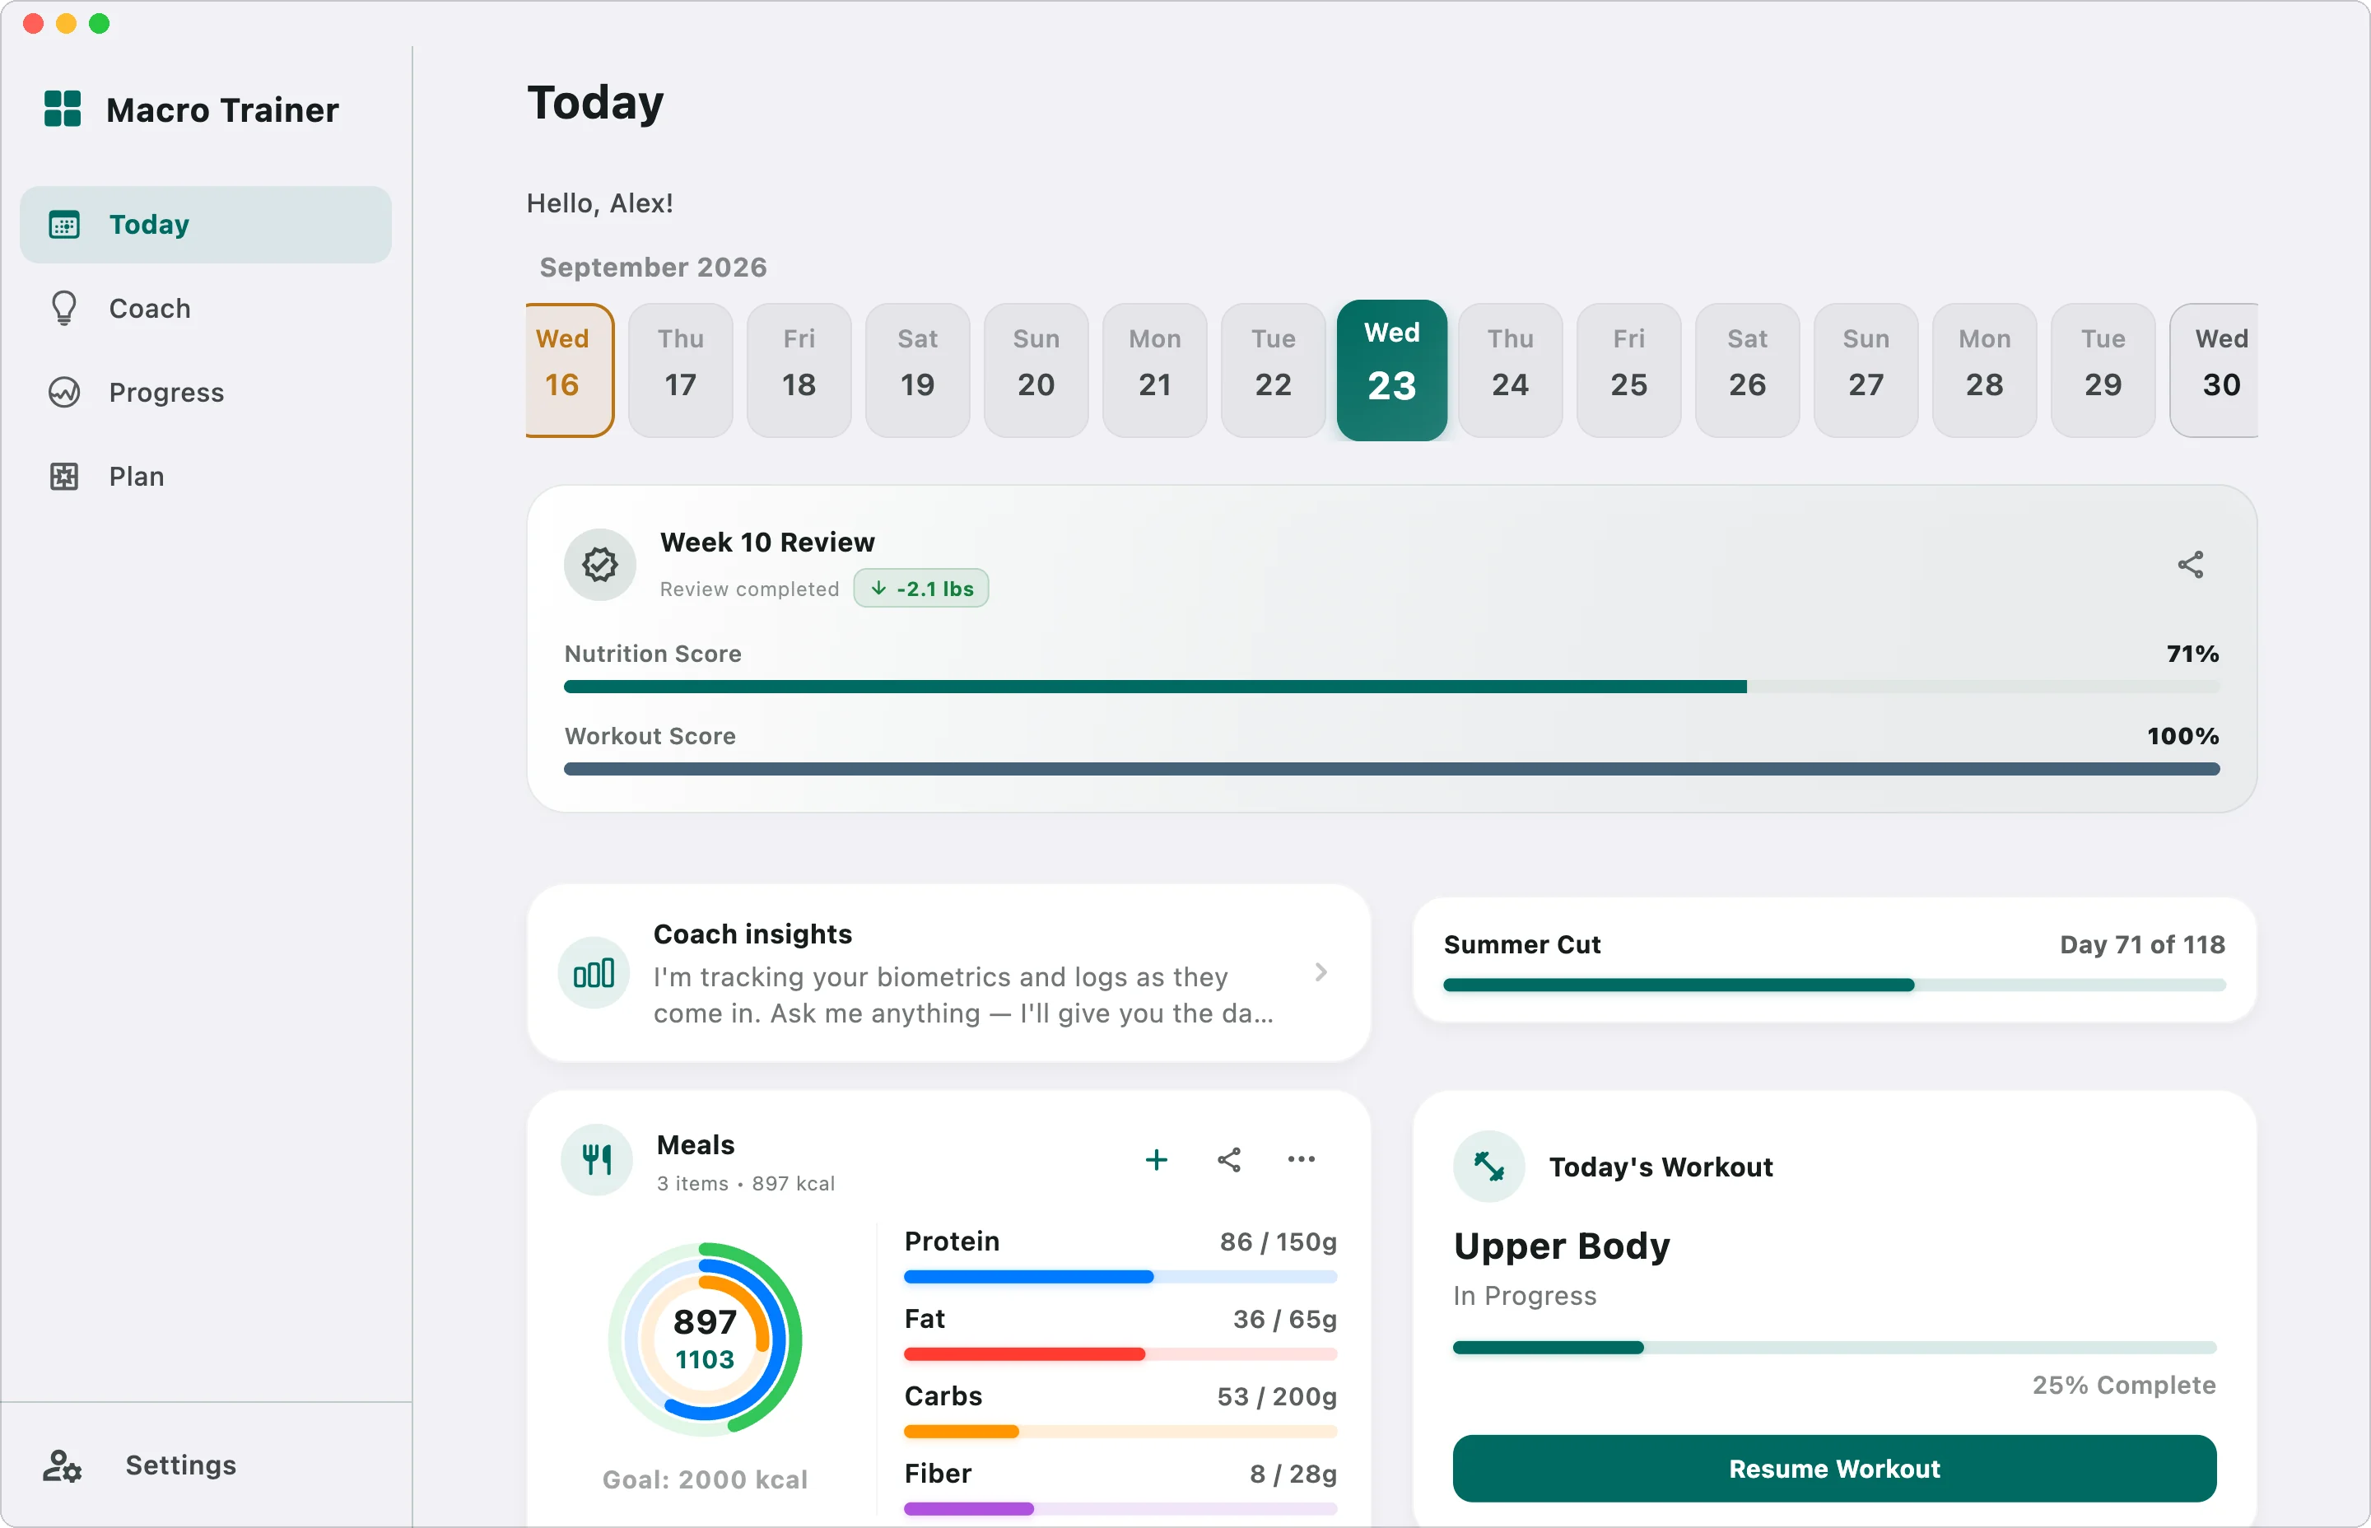Select Thu 24 in the date strip
2371x1528 pixels.
1511,370
